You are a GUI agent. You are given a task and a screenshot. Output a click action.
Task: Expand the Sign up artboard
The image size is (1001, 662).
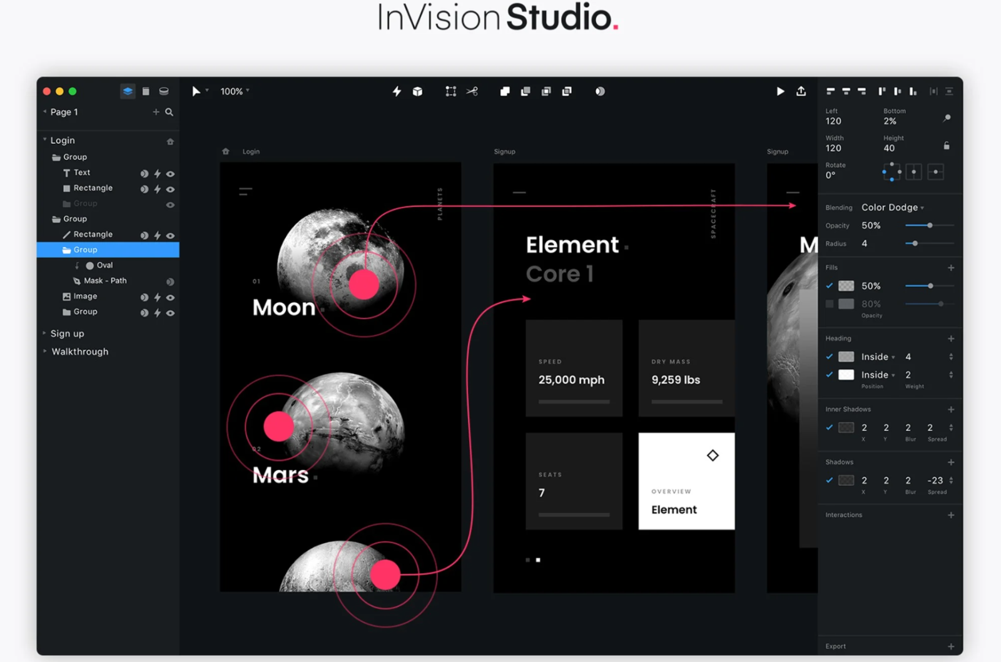coord(44,334)
